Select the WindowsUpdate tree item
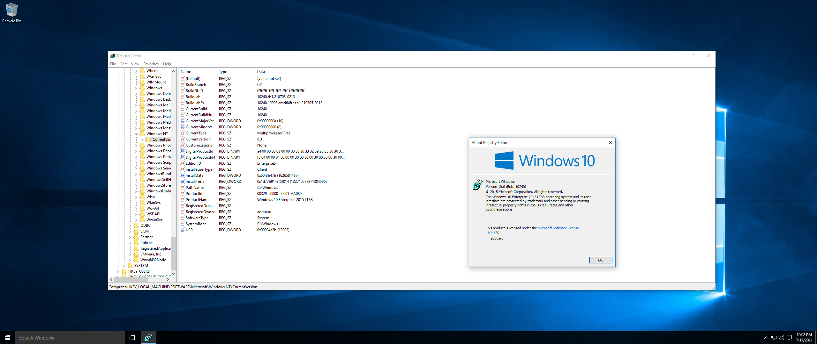This screenshot has width=817, height=344. 158,191
